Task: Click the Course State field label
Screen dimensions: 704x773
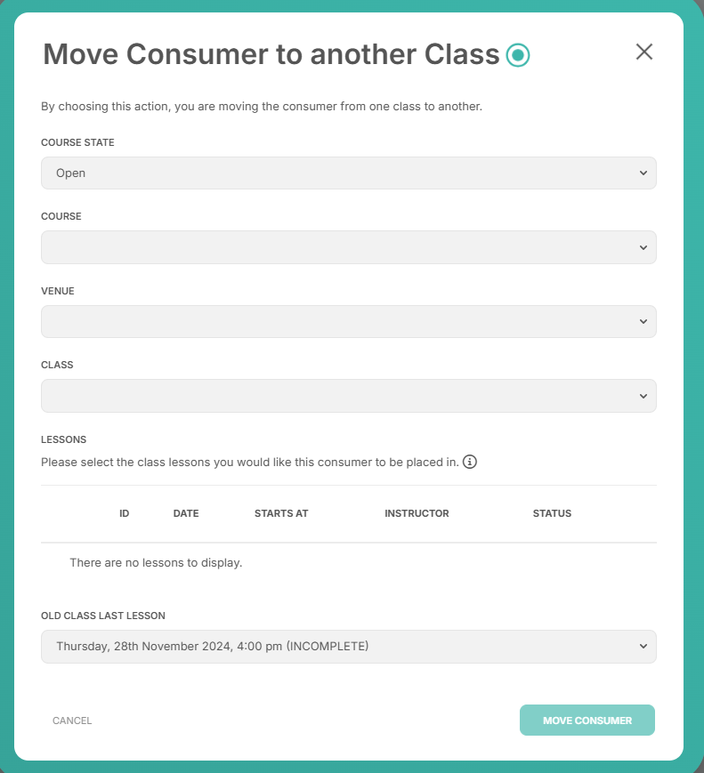Action: click(77, 142)
